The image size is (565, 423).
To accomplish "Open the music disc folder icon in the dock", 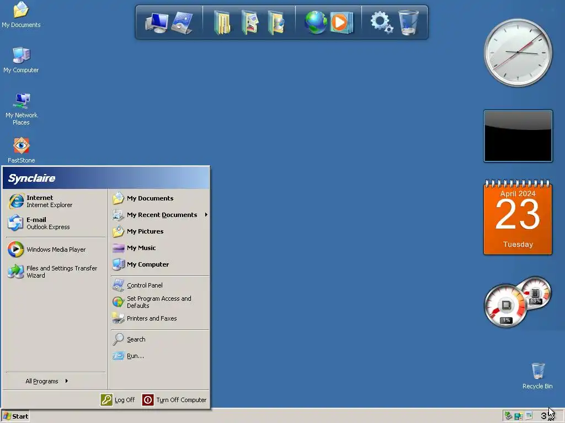I will click(276, 23).
